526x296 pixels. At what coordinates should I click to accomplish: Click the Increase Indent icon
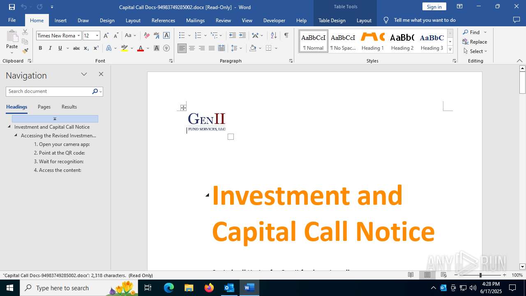click(242, 35)
